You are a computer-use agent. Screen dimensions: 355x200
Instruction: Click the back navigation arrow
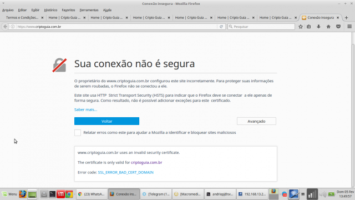[5, 27]
